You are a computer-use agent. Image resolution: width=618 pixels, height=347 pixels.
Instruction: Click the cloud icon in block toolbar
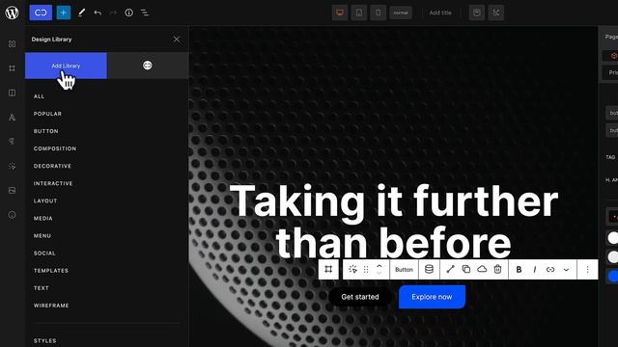(482, 270)
